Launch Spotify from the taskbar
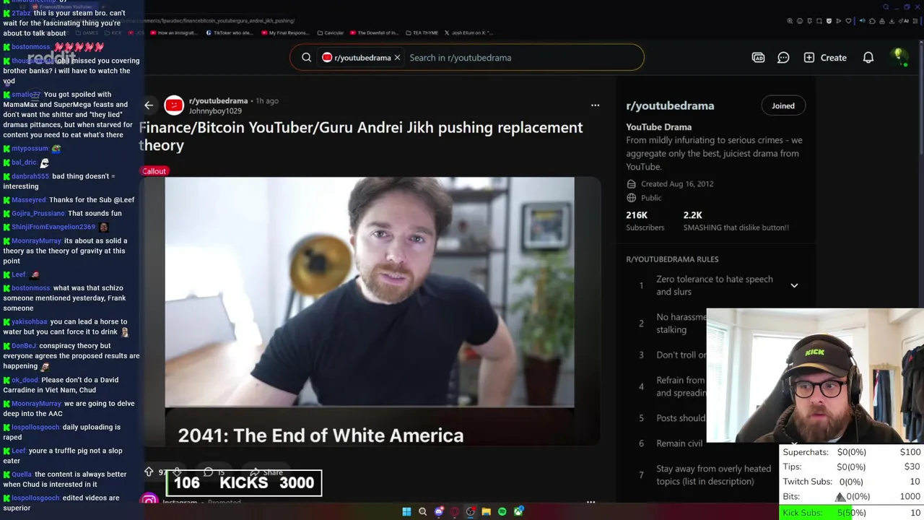 [x=502, y=511]
